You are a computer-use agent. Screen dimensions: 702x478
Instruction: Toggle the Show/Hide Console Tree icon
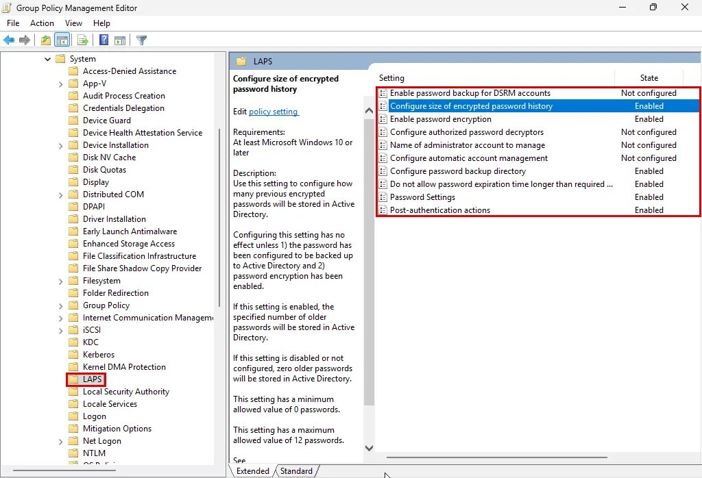coord(62,40)
